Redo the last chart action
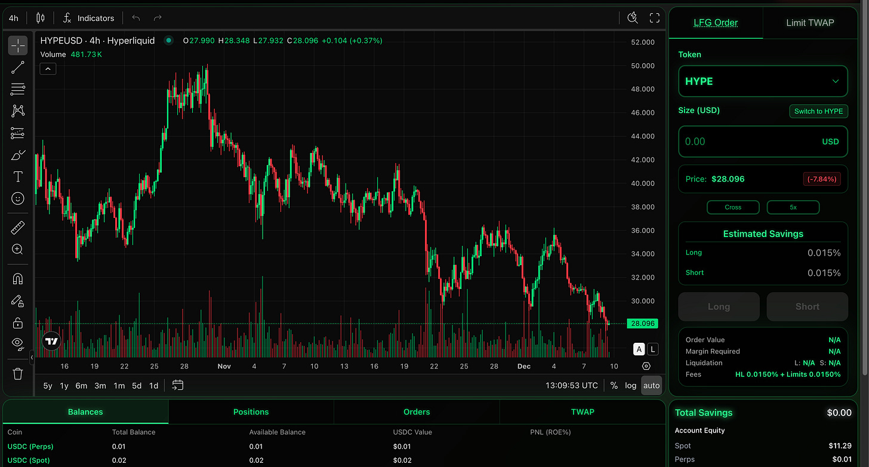Viewport: 869px width, 467px height. [158, 18]
